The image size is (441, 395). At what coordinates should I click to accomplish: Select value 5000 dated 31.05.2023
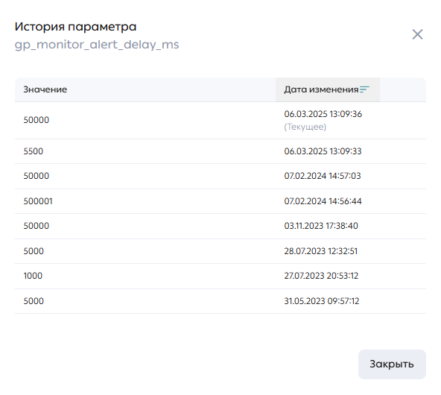click(x=34, y=301)
